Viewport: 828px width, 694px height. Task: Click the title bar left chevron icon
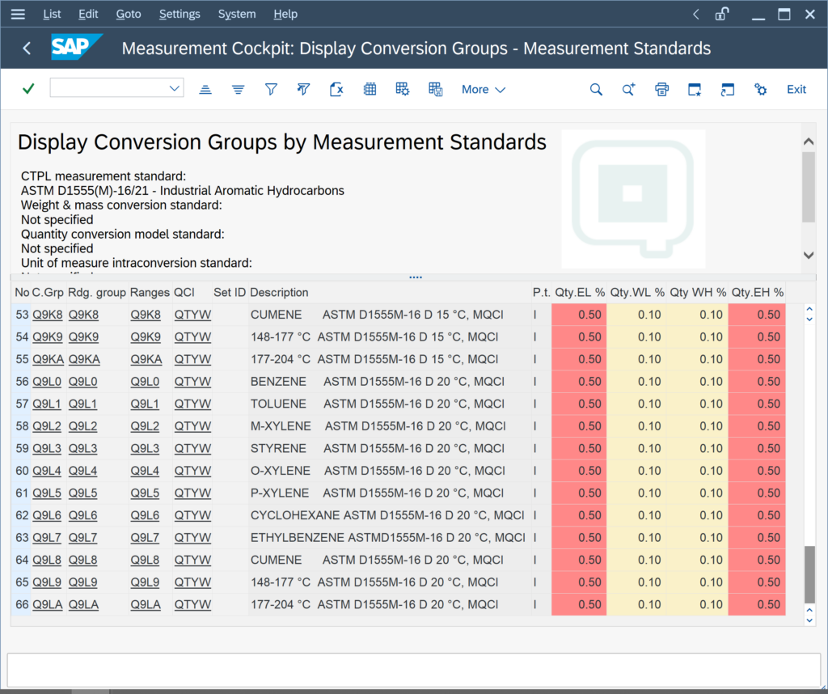pos(696,15)
